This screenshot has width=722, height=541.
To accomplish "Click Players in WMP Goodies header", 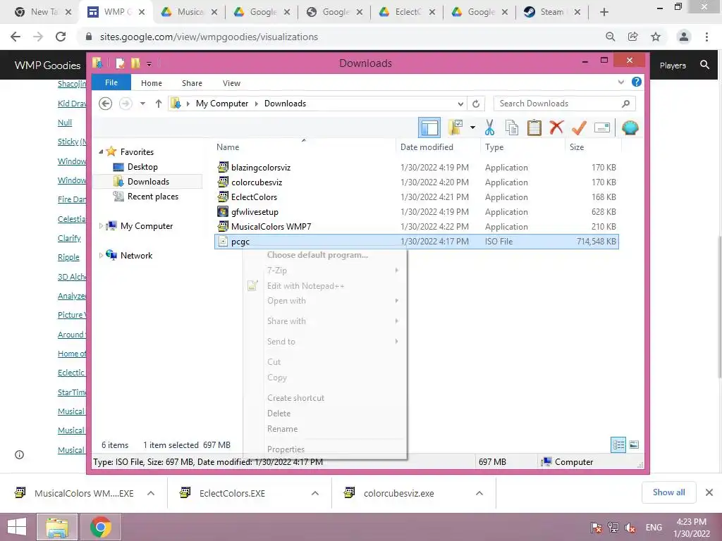I will pos(673,66).
